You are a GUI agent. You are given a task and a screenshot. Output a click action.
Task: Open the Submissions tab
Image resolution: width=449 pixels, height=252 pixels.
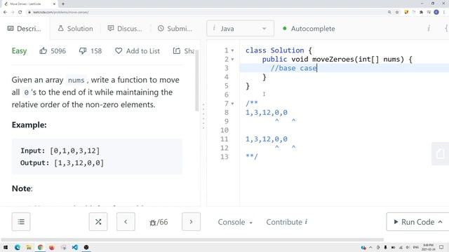click(175, 29)
